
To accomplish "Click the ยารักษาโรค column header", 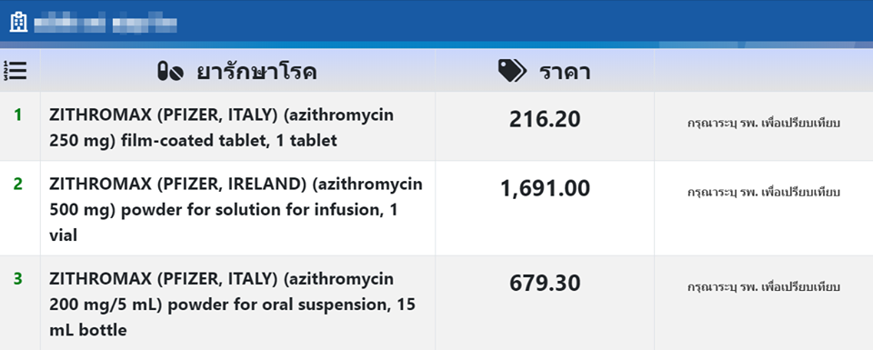I will pos(237,70).
